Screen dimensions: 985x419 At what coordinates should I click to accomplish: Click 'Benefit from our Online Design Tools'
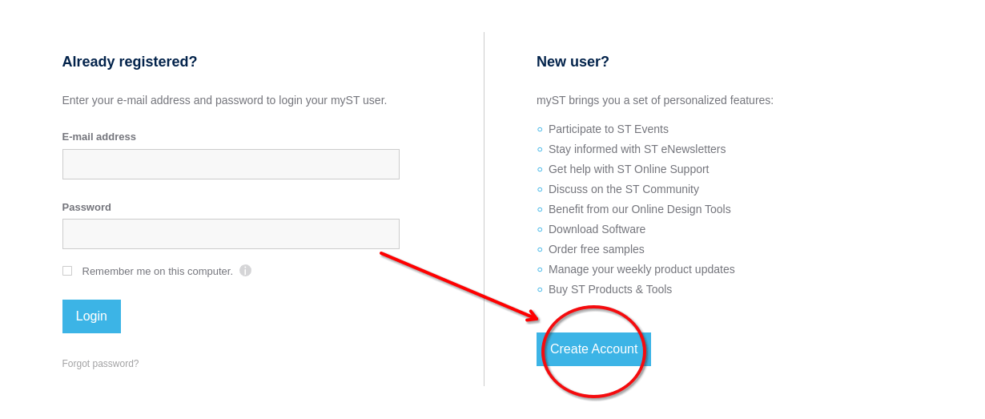tap(639, 209)
